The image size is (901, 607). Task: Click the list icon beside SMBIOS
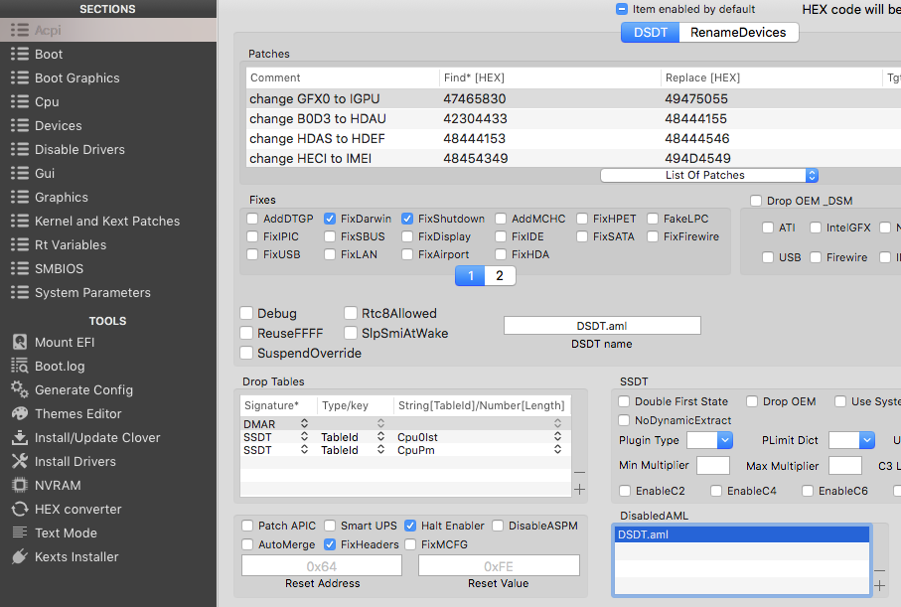point(20,268)
